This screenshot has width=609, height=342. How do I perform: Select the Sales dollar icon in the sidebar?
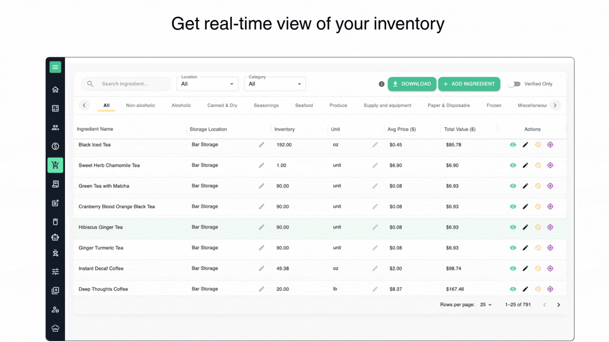[55, 146]
